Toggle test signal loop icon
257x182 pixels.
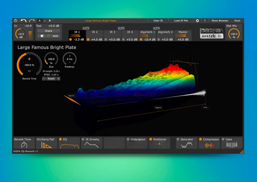coord(48,36)
